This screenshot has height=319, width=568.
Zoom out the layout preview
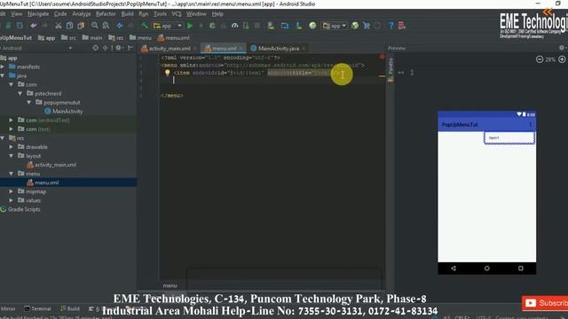tap(540, 59)
